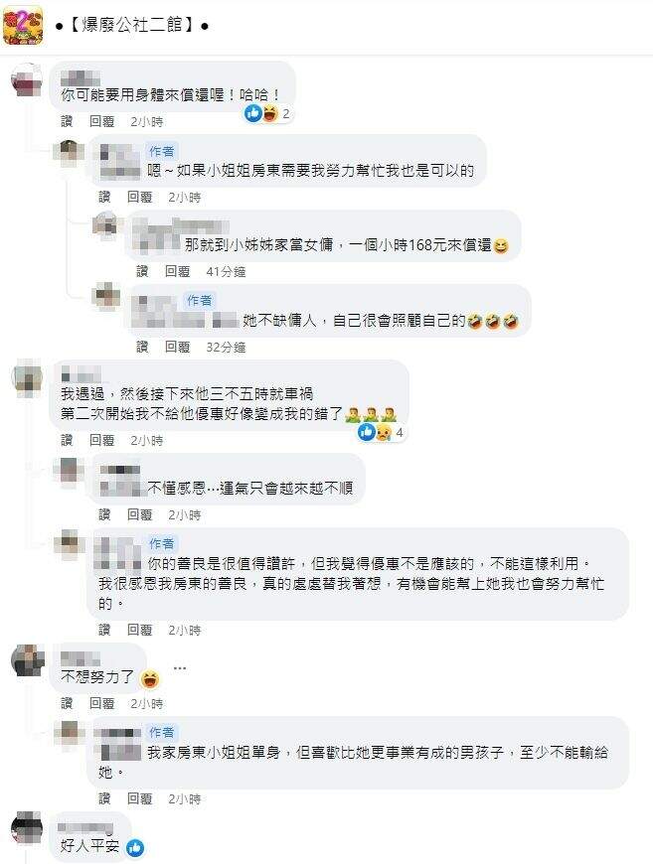Click the 作者 badge on 如果小姐姐房東 reply
The height and width of the screenshot is (864, 653).
162,152
